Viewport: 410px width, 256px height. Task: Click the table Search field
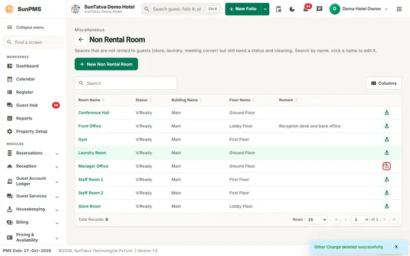[x=126, y=83]
